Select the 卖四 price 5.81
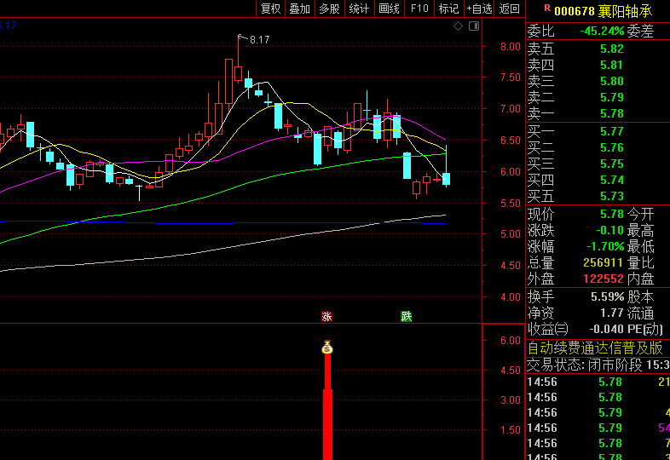This screenshot has width=670, height=460. pyautogui.click(x=612, y=65)
